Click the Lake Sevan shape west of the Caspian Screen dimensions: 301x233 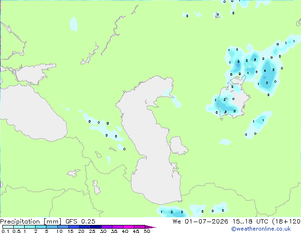(x=98, y=155)
